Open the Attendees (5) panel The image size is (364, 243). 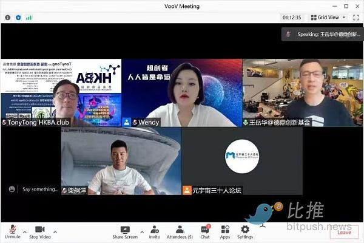coord(180,233)
